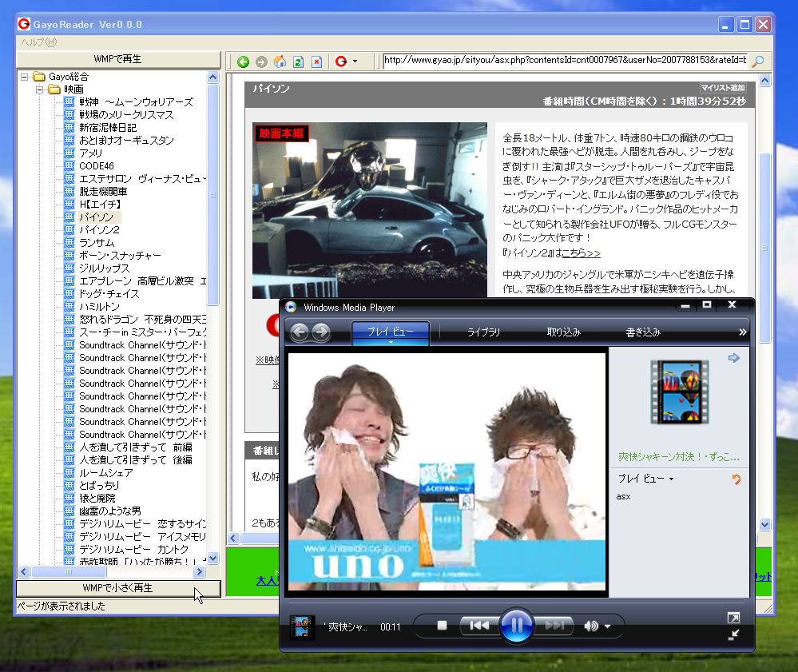Stop loading with the red X page icon
798x672 pixels.
tap(316, 62)
